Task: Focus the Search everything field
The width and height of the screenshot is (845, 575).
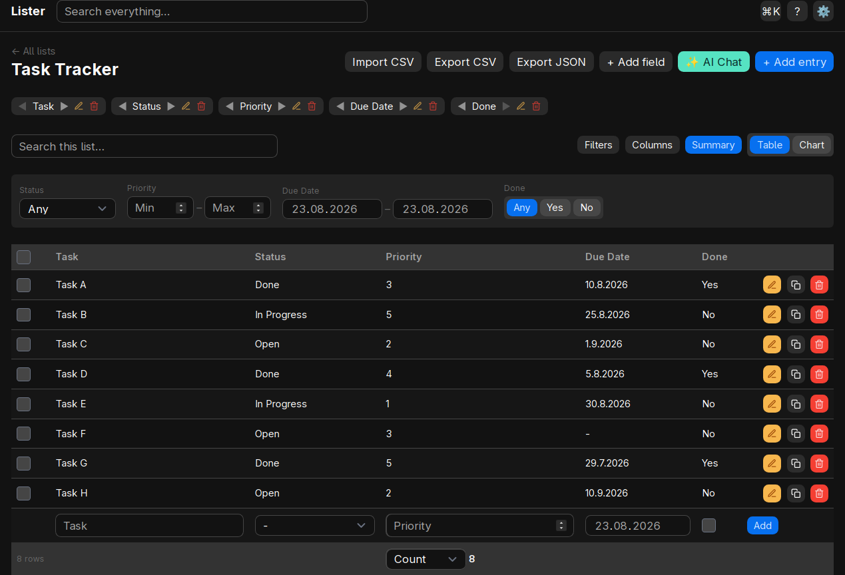Action: [x=212, y=11]
